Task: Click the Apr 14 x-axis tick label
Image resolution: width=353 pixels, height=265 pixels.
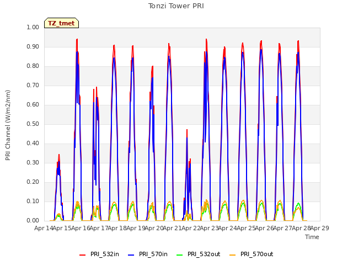Action: tap(44, 228)
